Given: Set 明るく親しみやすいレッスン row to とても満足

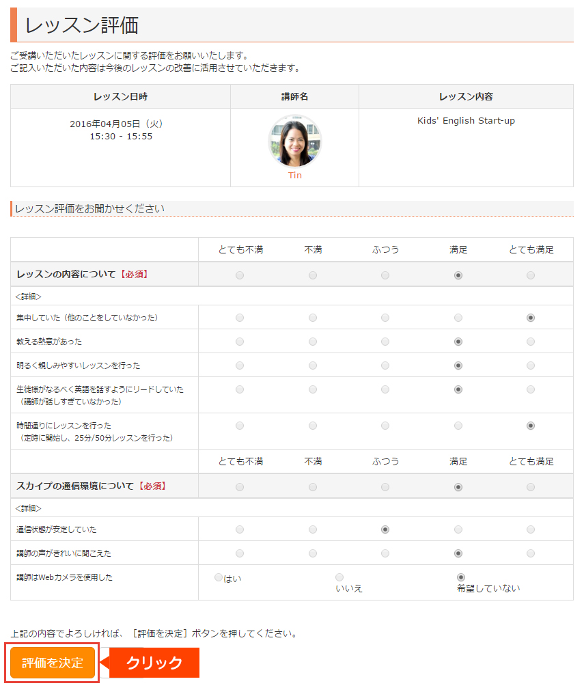Looking at the screenshot, I should pyautogui.click(x=531, y=365).
